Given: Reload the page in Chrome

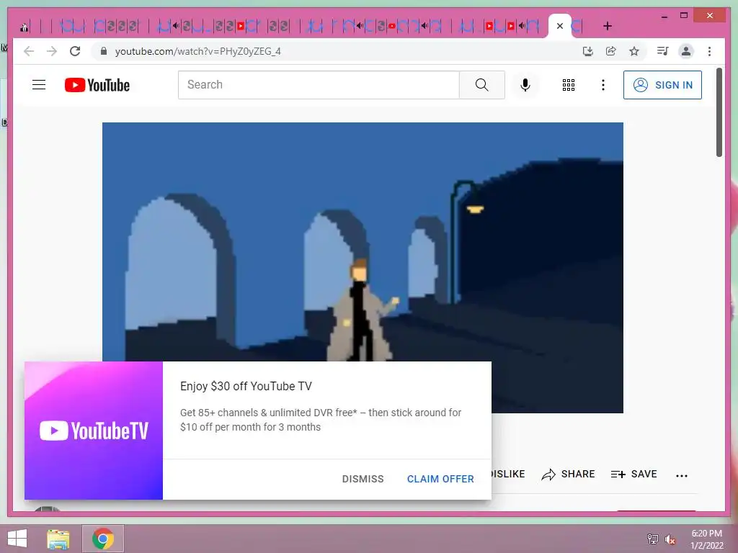Looking at the screenshot, I should pyautogui.click(x=75, y=51).
